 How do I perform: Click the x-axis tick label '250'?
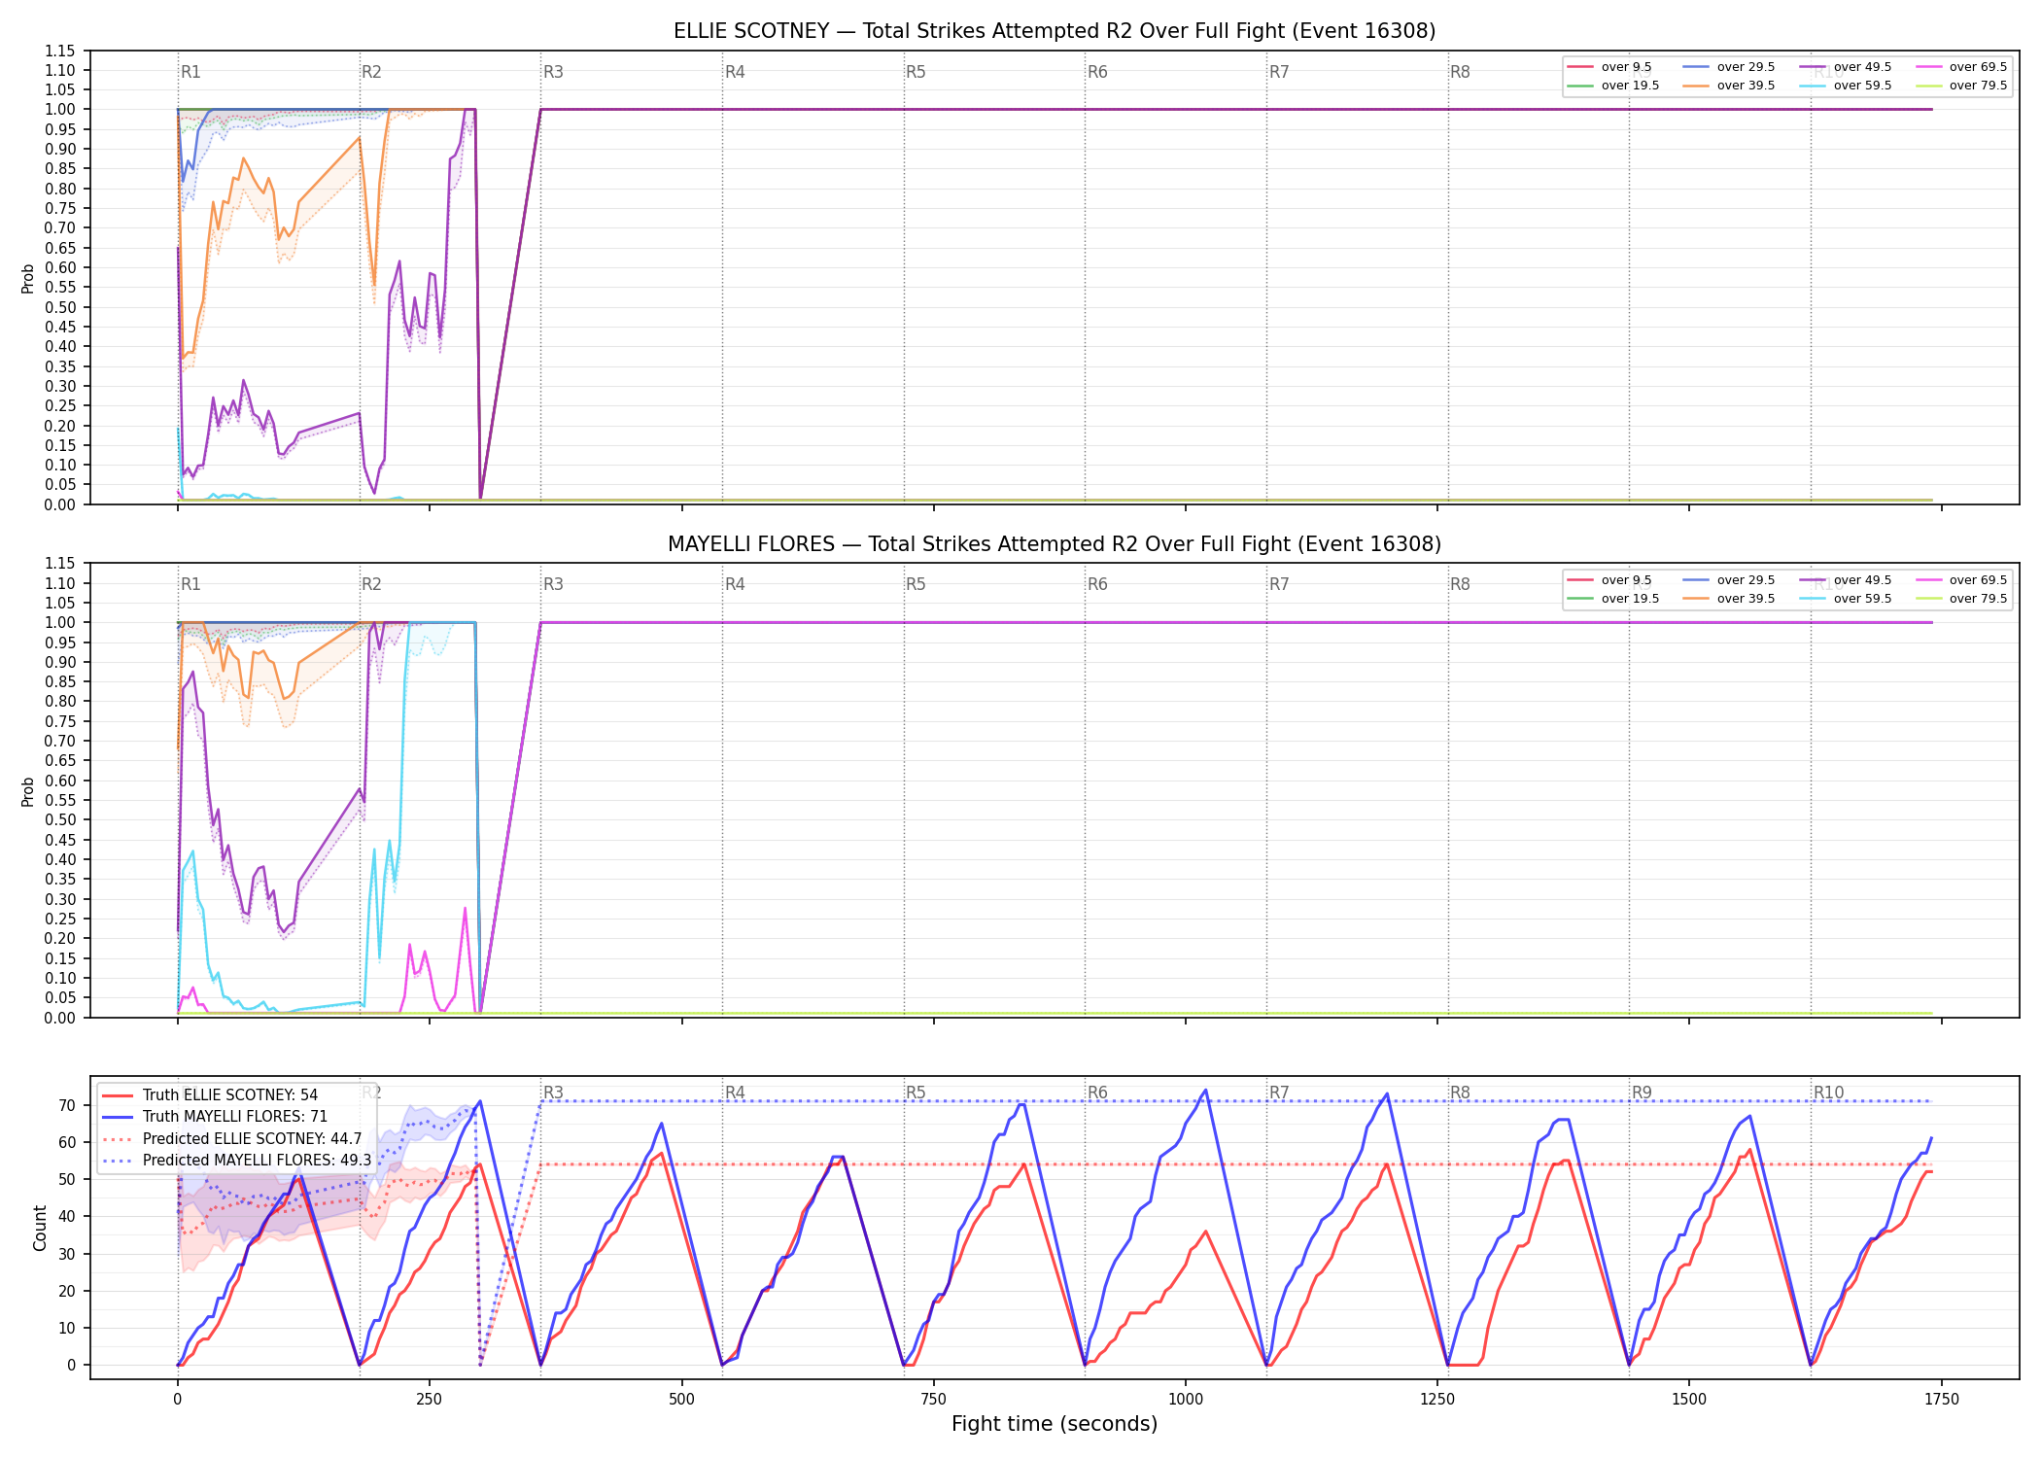pyautogui.click(x=430, y=1400)
